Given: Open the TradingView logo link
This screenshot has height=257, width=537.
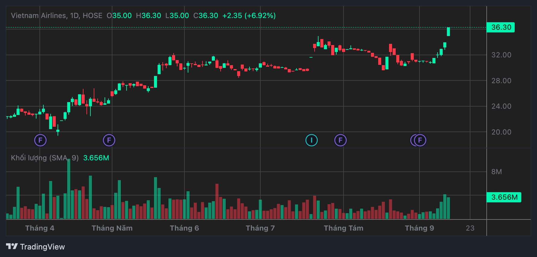Looking at the screenshot, I should (36, 247).
